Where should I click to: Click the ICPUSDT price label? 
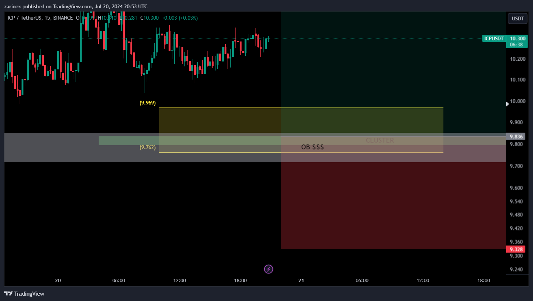[494, 38]
